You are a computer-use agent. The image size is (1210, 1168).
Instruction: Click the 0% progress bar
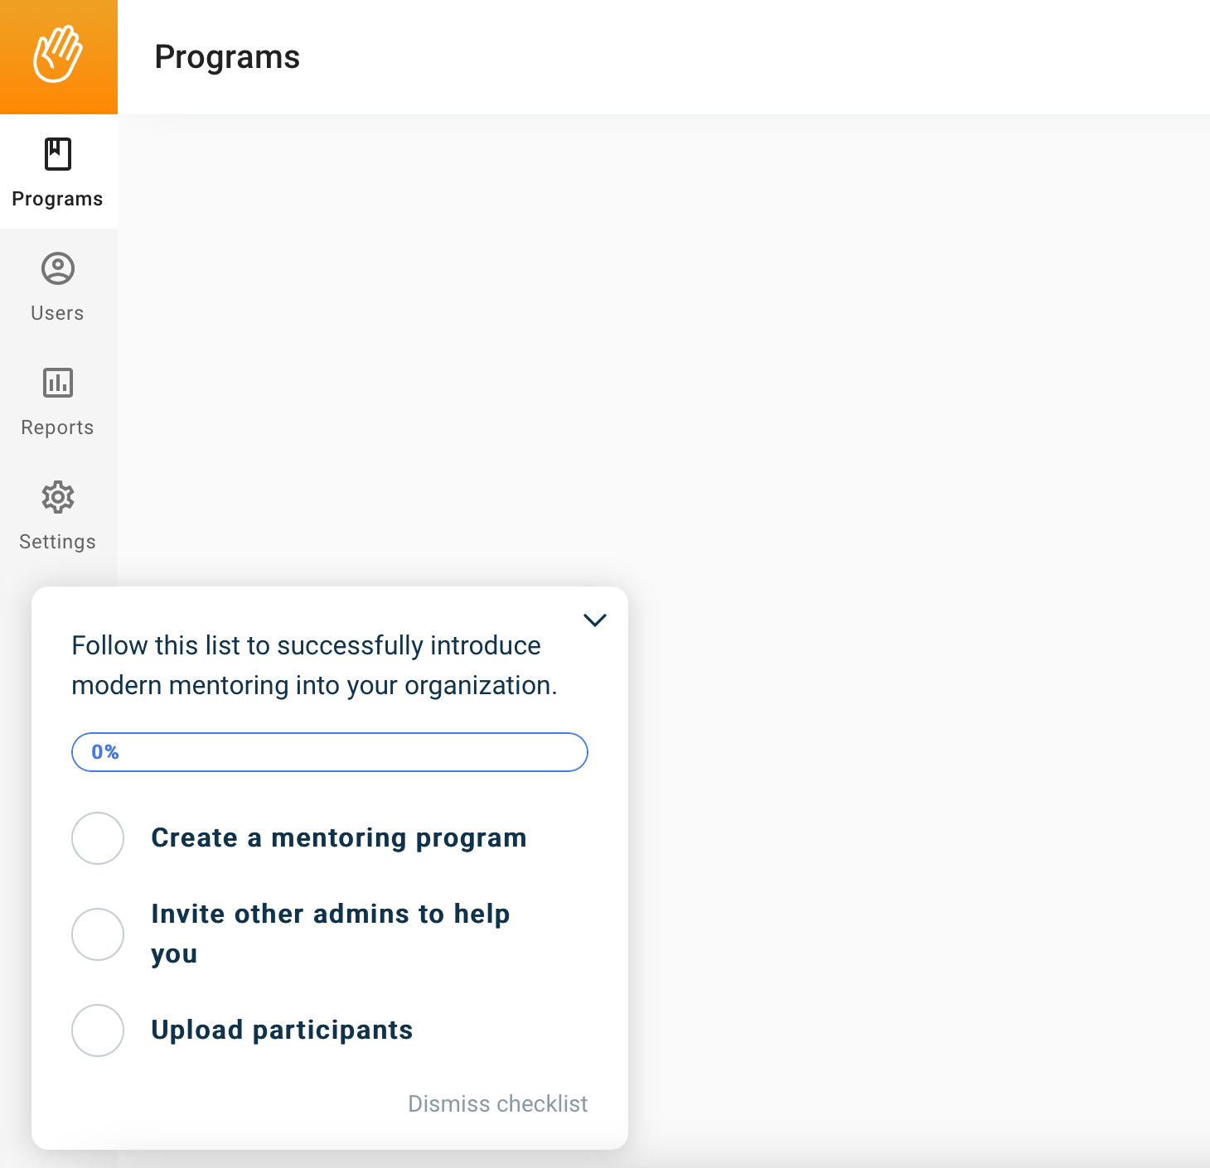(330, 752)
